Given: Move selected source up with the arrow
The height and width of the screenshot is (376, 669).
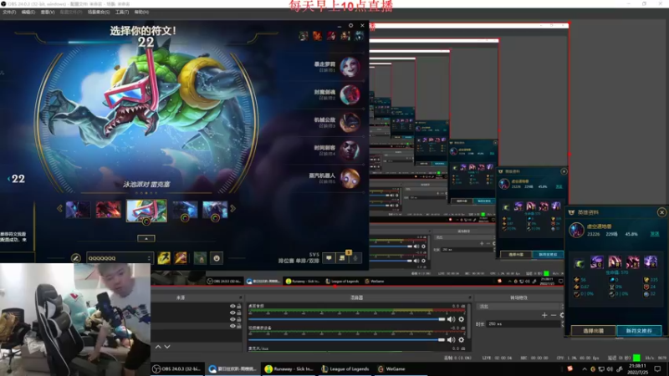Looking at the screenshot, I should click(158, 347).
